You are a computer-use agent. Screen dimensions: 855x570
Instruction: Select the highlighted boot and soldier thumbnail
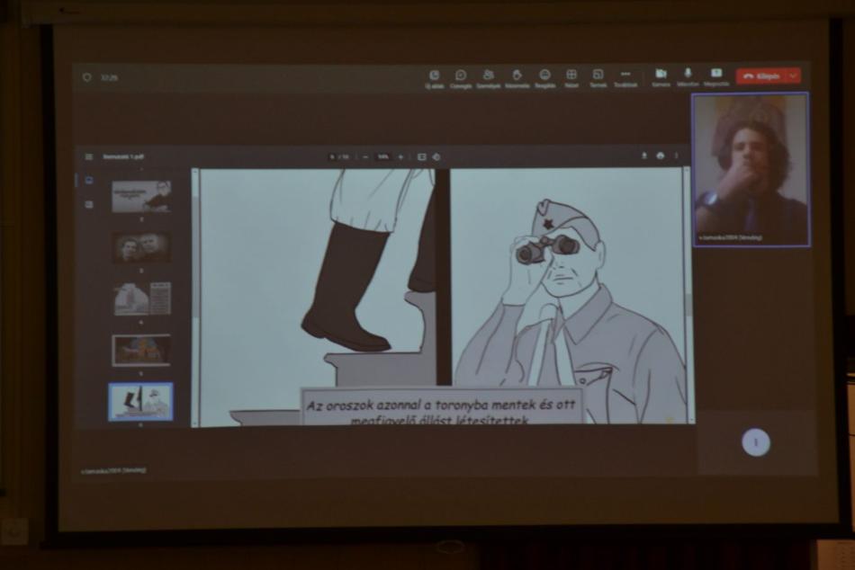[140, 402]
